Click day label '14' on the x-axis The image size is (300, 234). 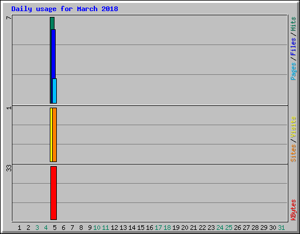132,228
